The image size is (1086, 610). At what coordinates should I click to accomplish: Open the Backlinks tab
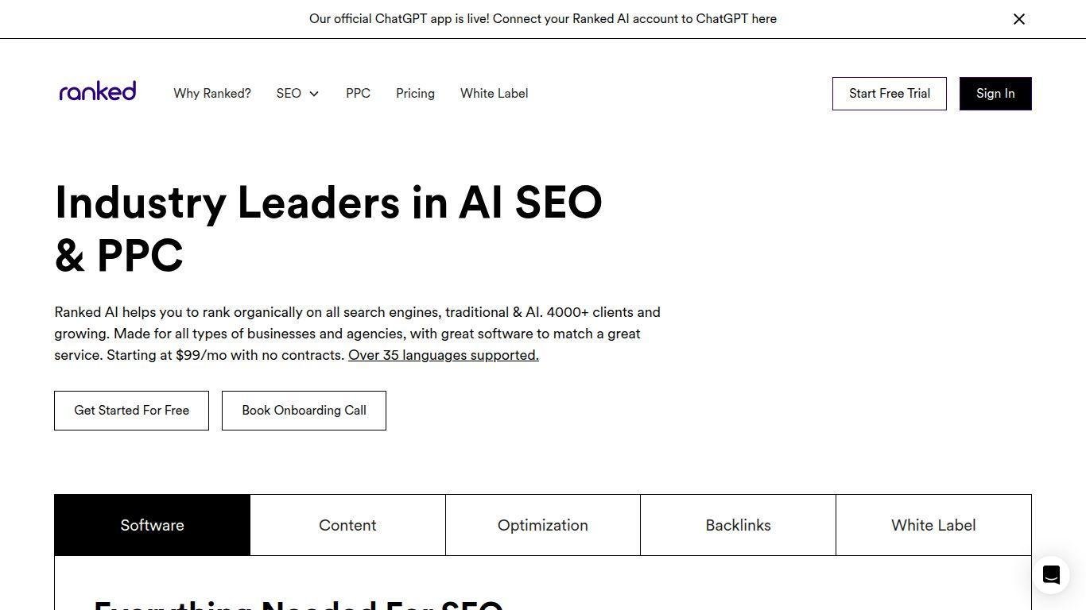coord(738,525)
